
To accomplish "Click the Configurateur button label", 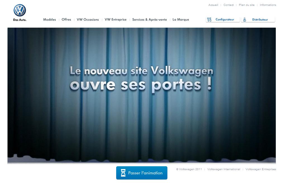I will click(x=225, y=20).
